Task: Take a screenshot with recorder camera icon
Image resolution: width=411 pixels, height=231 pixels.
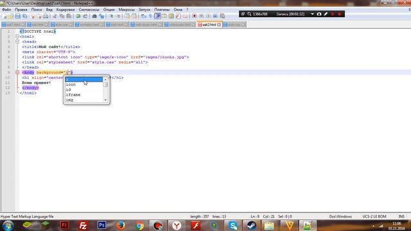Action: click(319, 14)
